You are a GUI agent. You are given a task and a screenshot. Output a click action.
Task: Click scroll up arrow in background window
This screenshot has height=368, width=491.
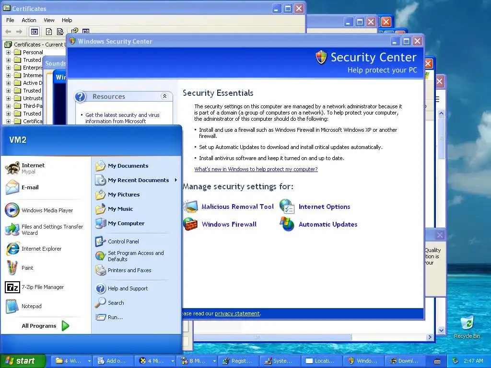pos(441,113)
